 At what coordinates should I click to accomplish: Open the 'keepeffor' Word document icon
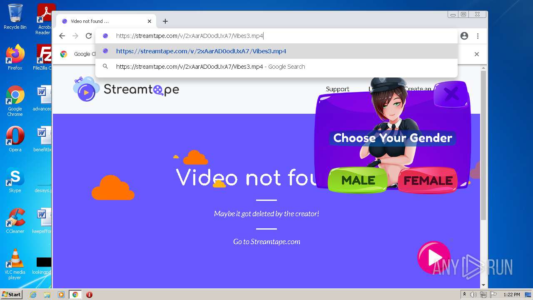click(x=42, y=221)
